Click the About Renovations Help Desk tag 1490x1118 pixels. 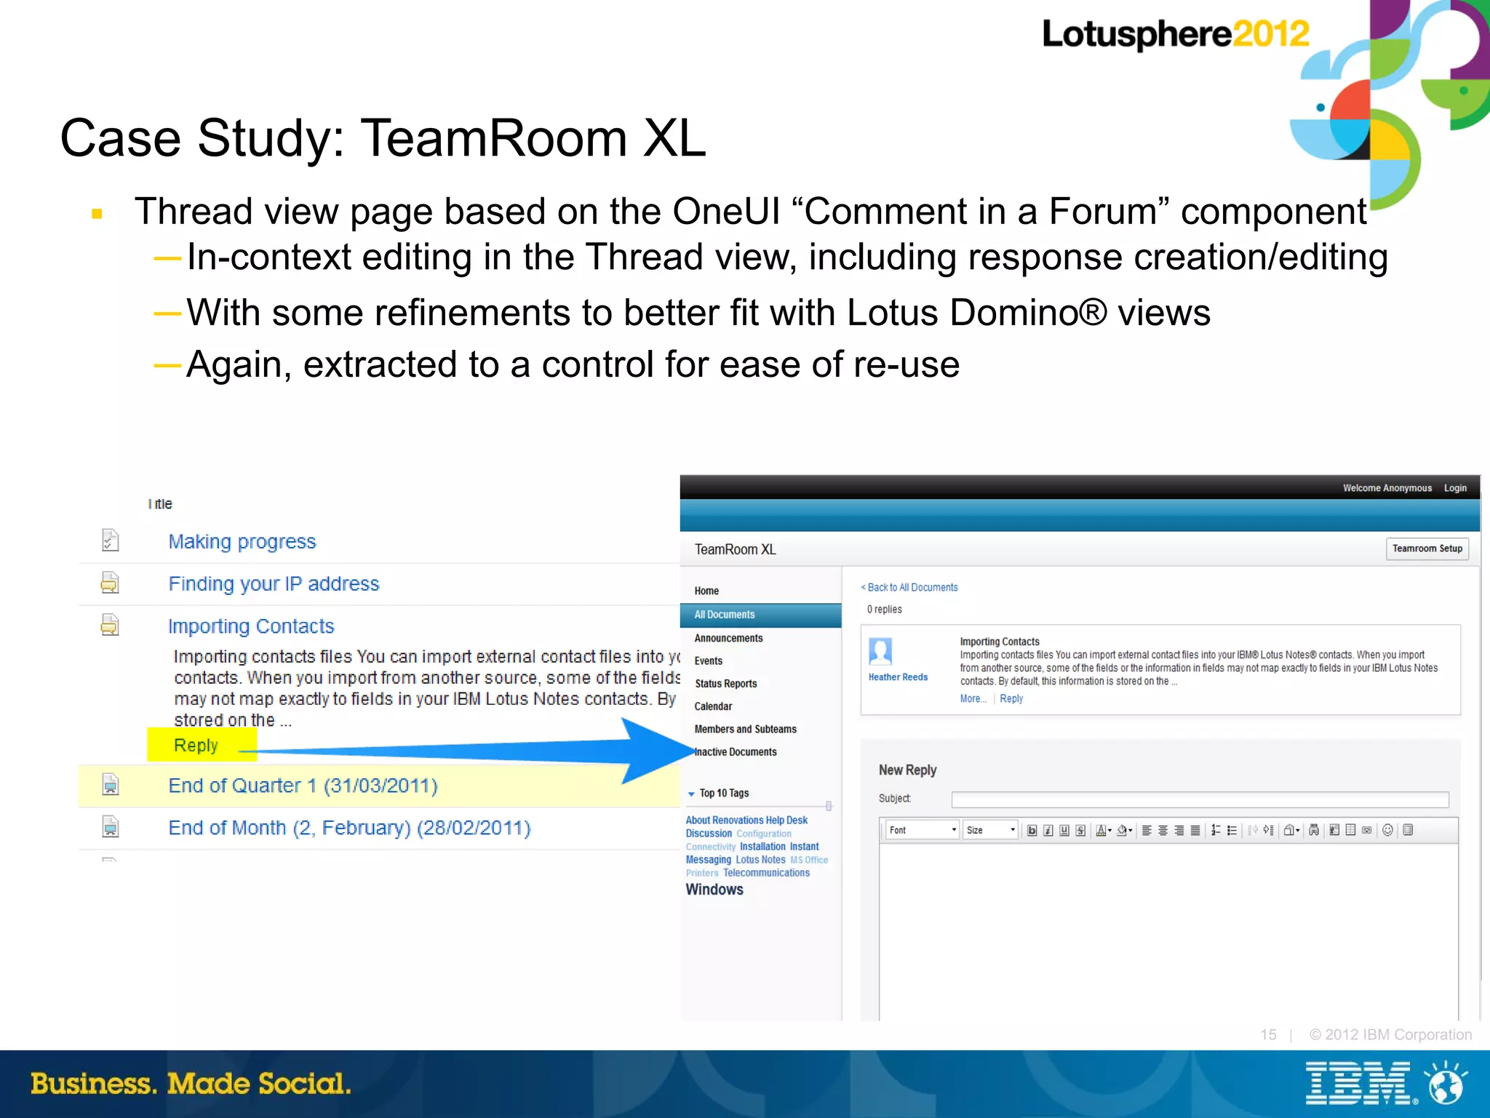(746, 820)
